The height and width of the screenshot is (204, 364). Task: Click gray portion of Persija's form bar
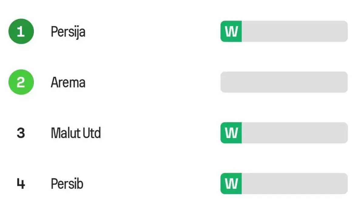[295, 31]
